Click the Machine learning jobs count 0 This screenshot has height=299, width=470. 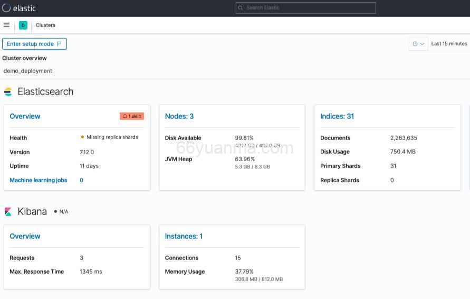82,180
